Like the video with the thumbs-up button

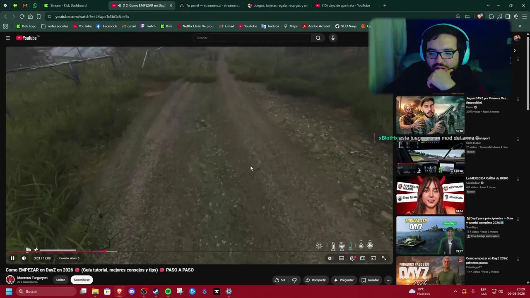point(280,280)
